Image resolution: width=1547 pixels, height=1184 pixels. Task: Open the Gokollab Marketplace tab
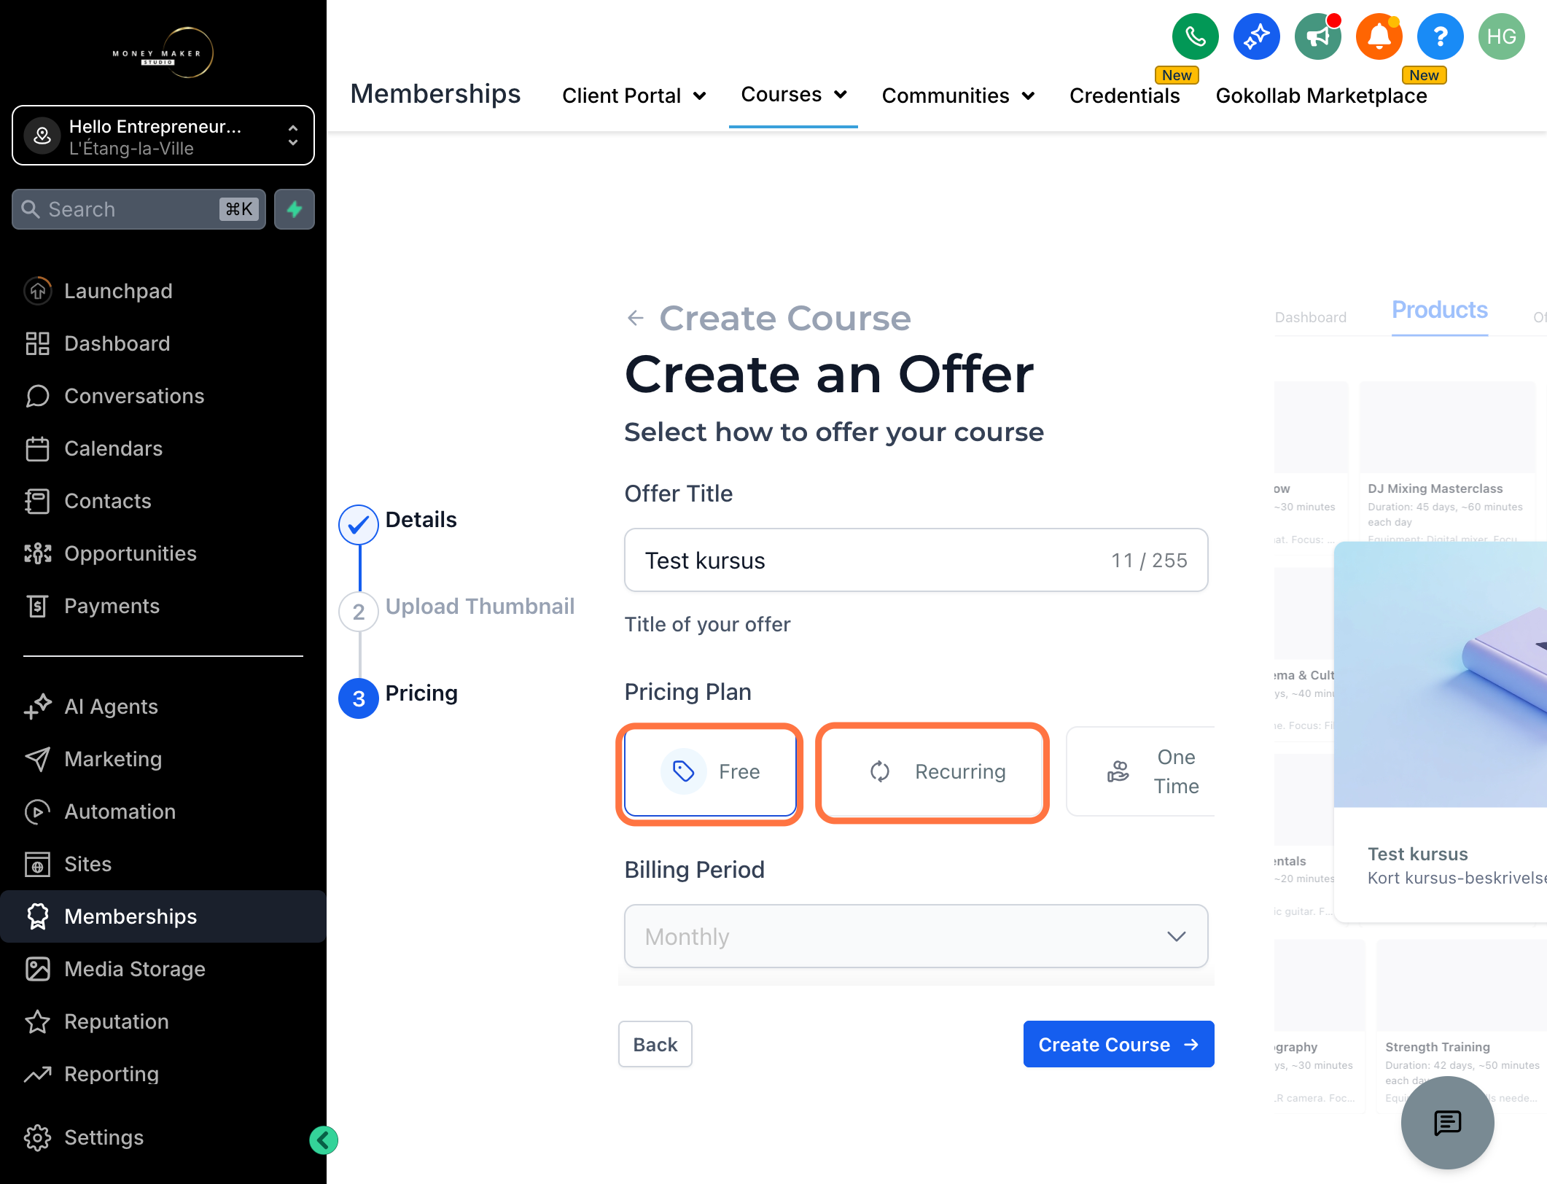click(1321, 96)
